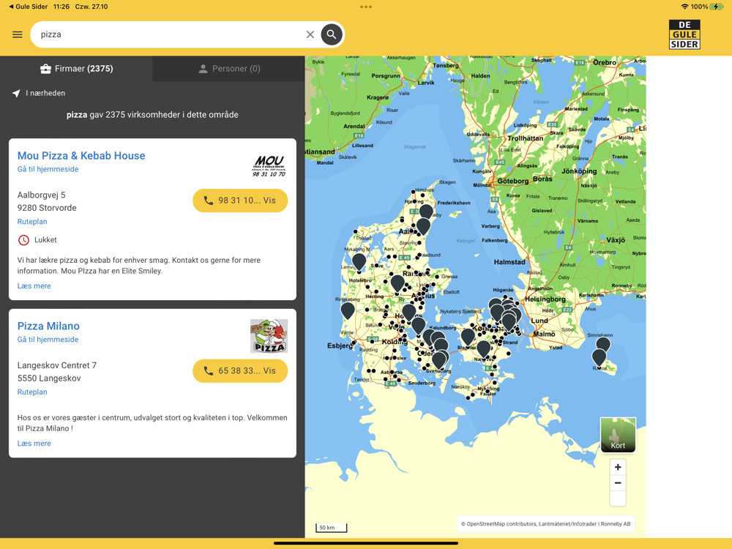Click the Malmö map label
The height and width of the screenshot is (549, 732).
pos(545,334)
